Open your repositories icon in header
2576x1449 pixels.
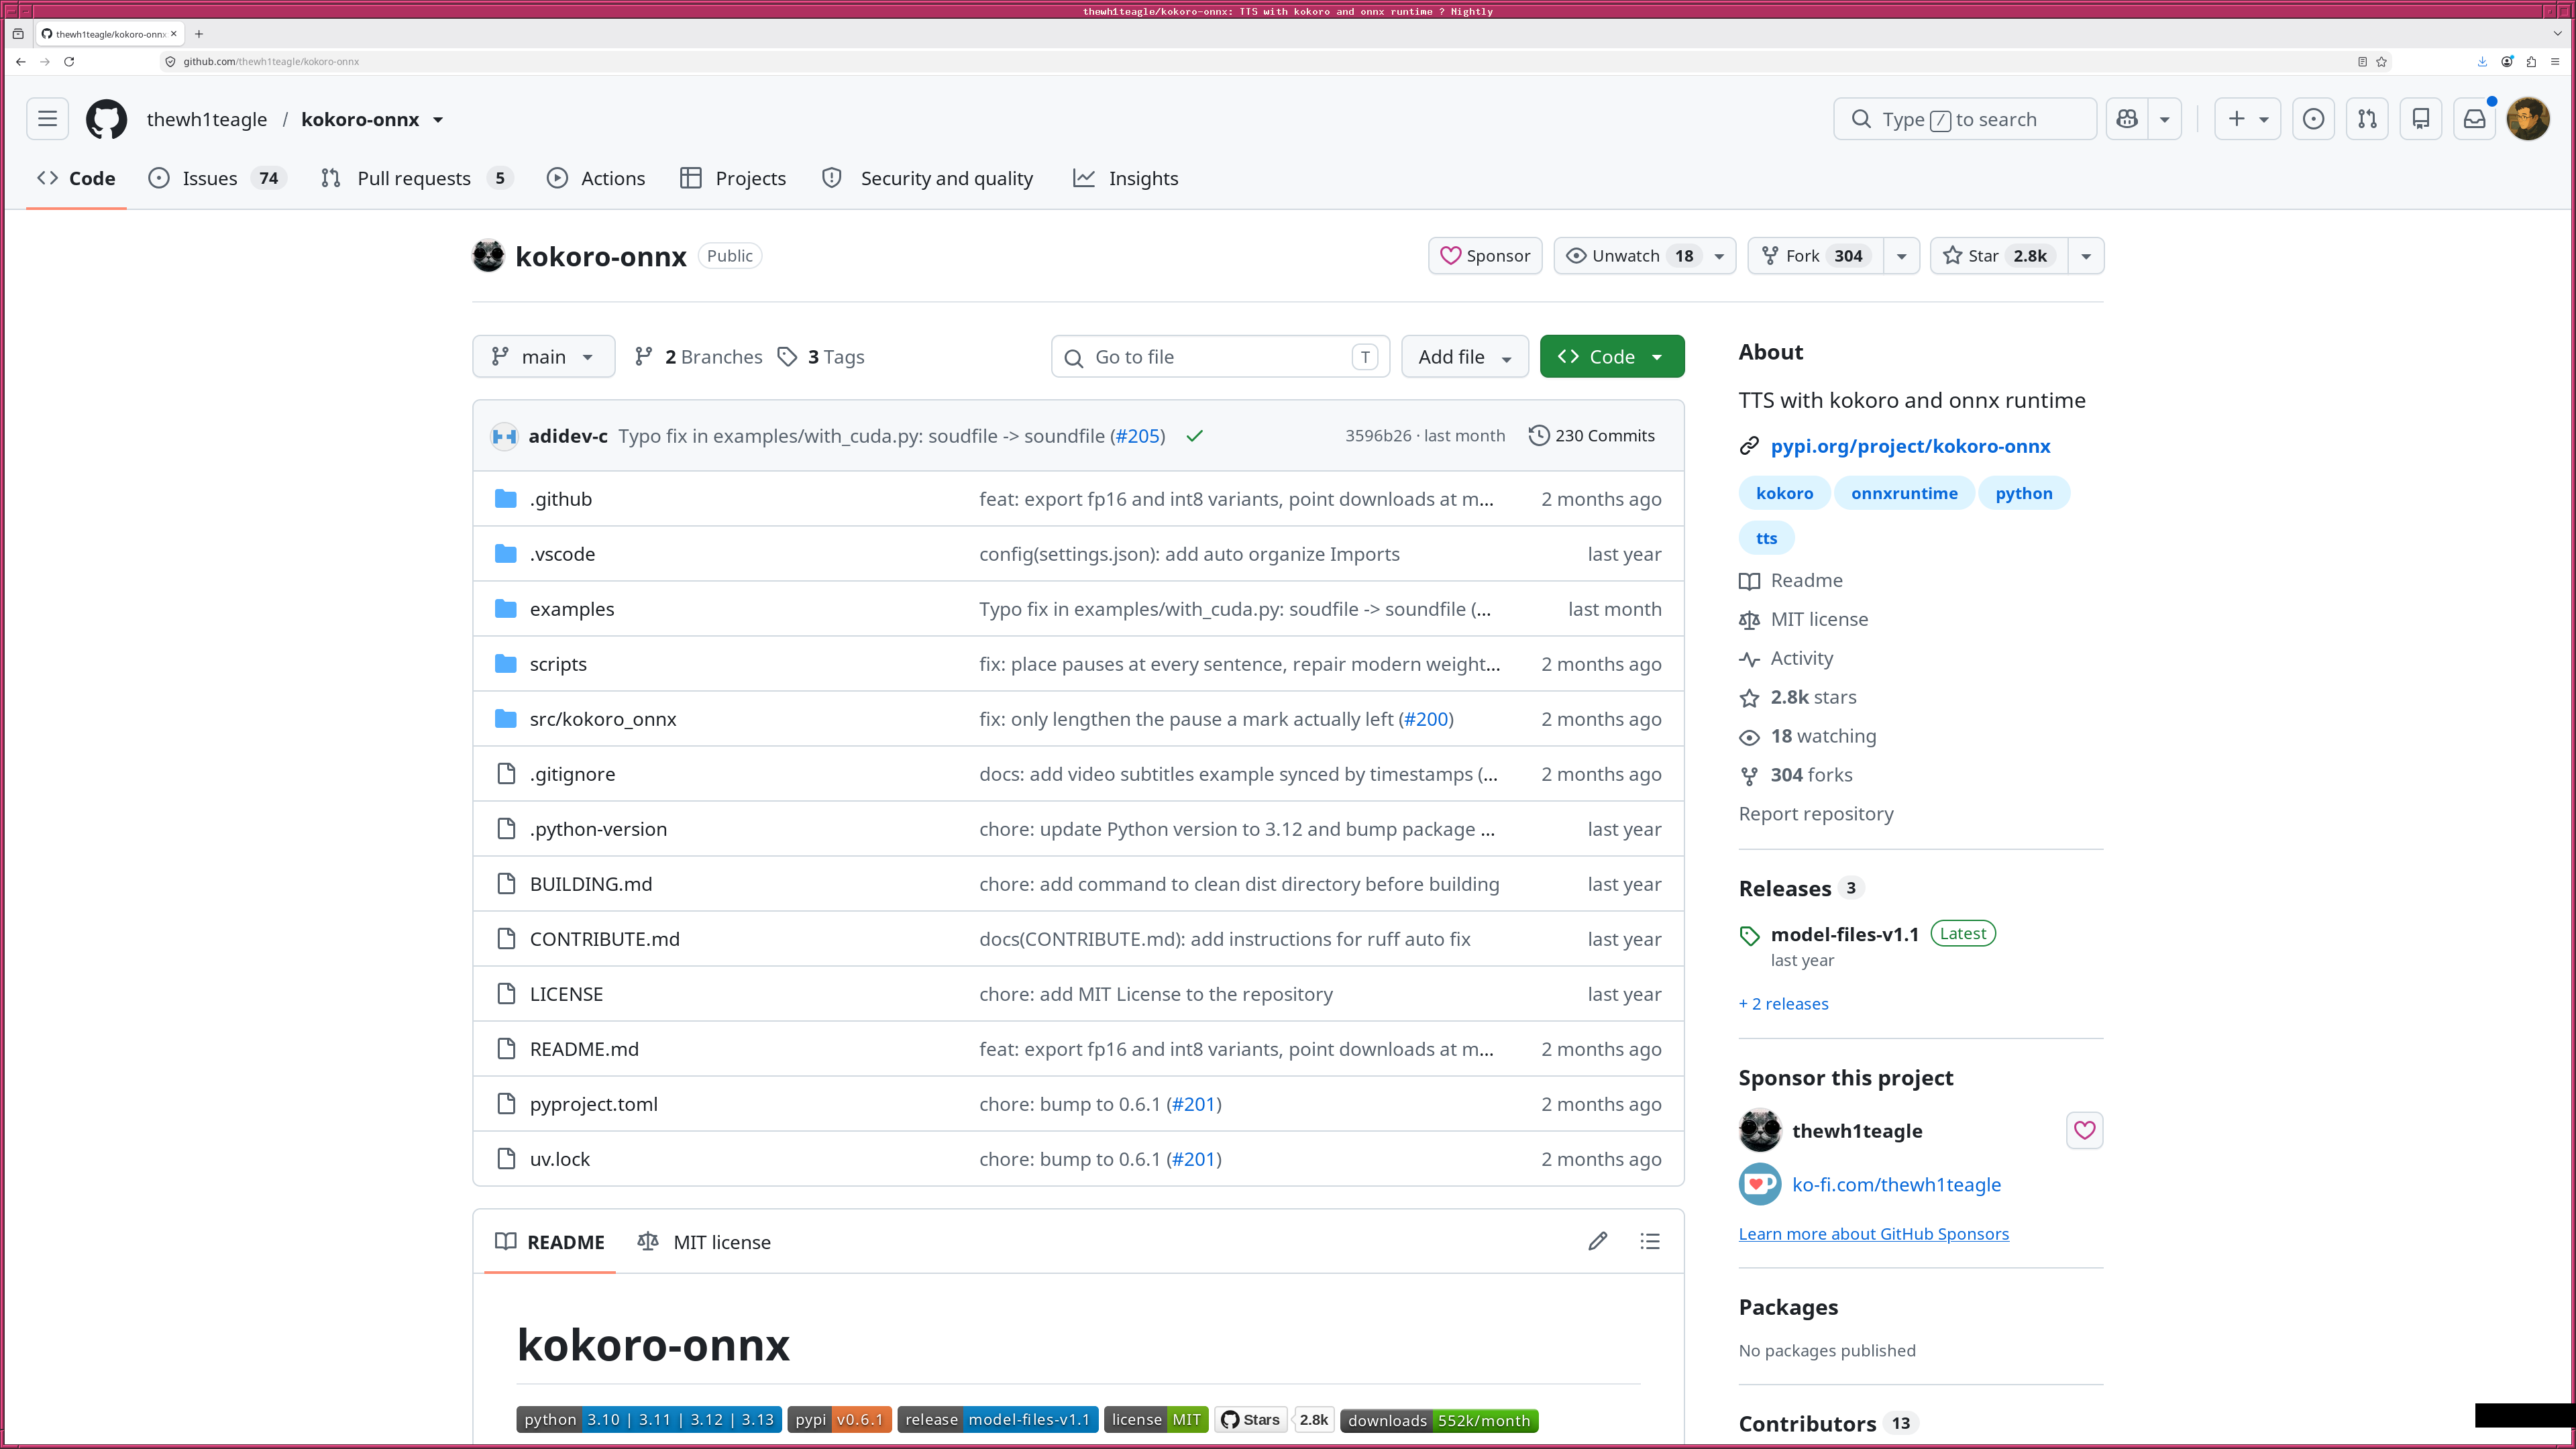2421,119
